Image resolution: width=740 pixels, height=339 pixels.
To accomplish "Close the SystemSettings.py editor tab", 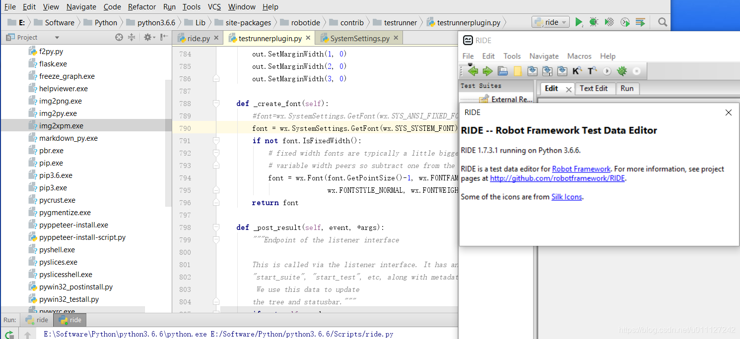I will (x=396, y=38).
